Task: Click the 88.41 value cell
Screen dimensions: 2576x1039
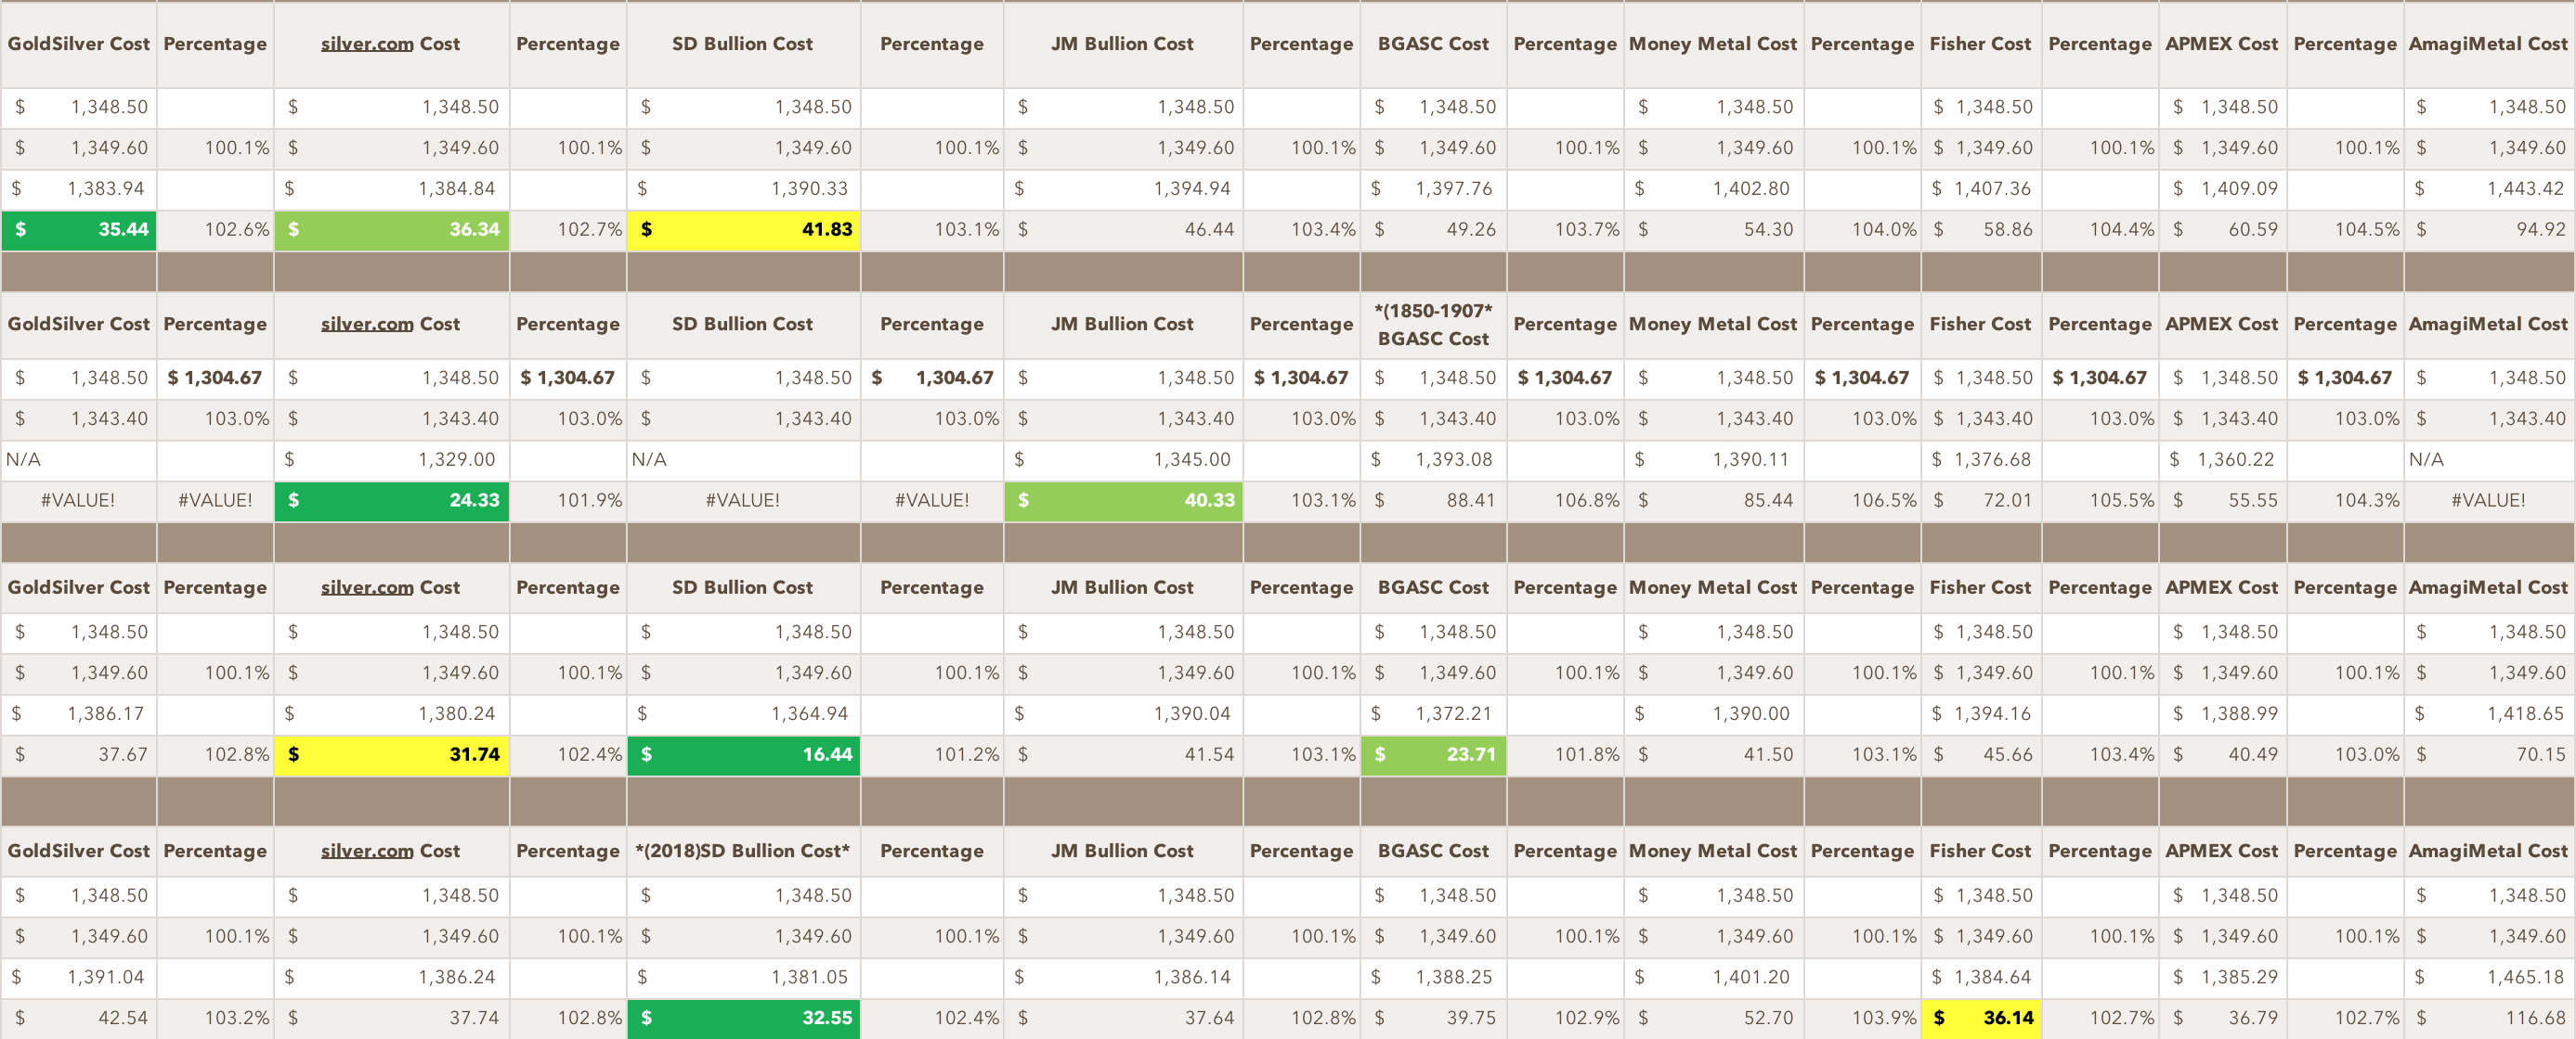Action: click(1434, 501)
